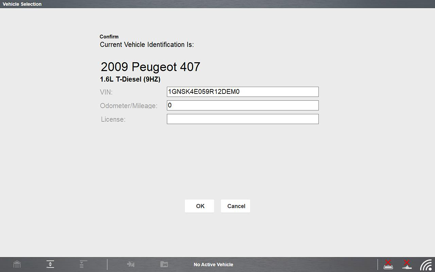Open the Wi-Fi signal indicator
Image resolution: width=435 pixels, height=272 pixels.
pyautogui.click(x=426, y=265)
